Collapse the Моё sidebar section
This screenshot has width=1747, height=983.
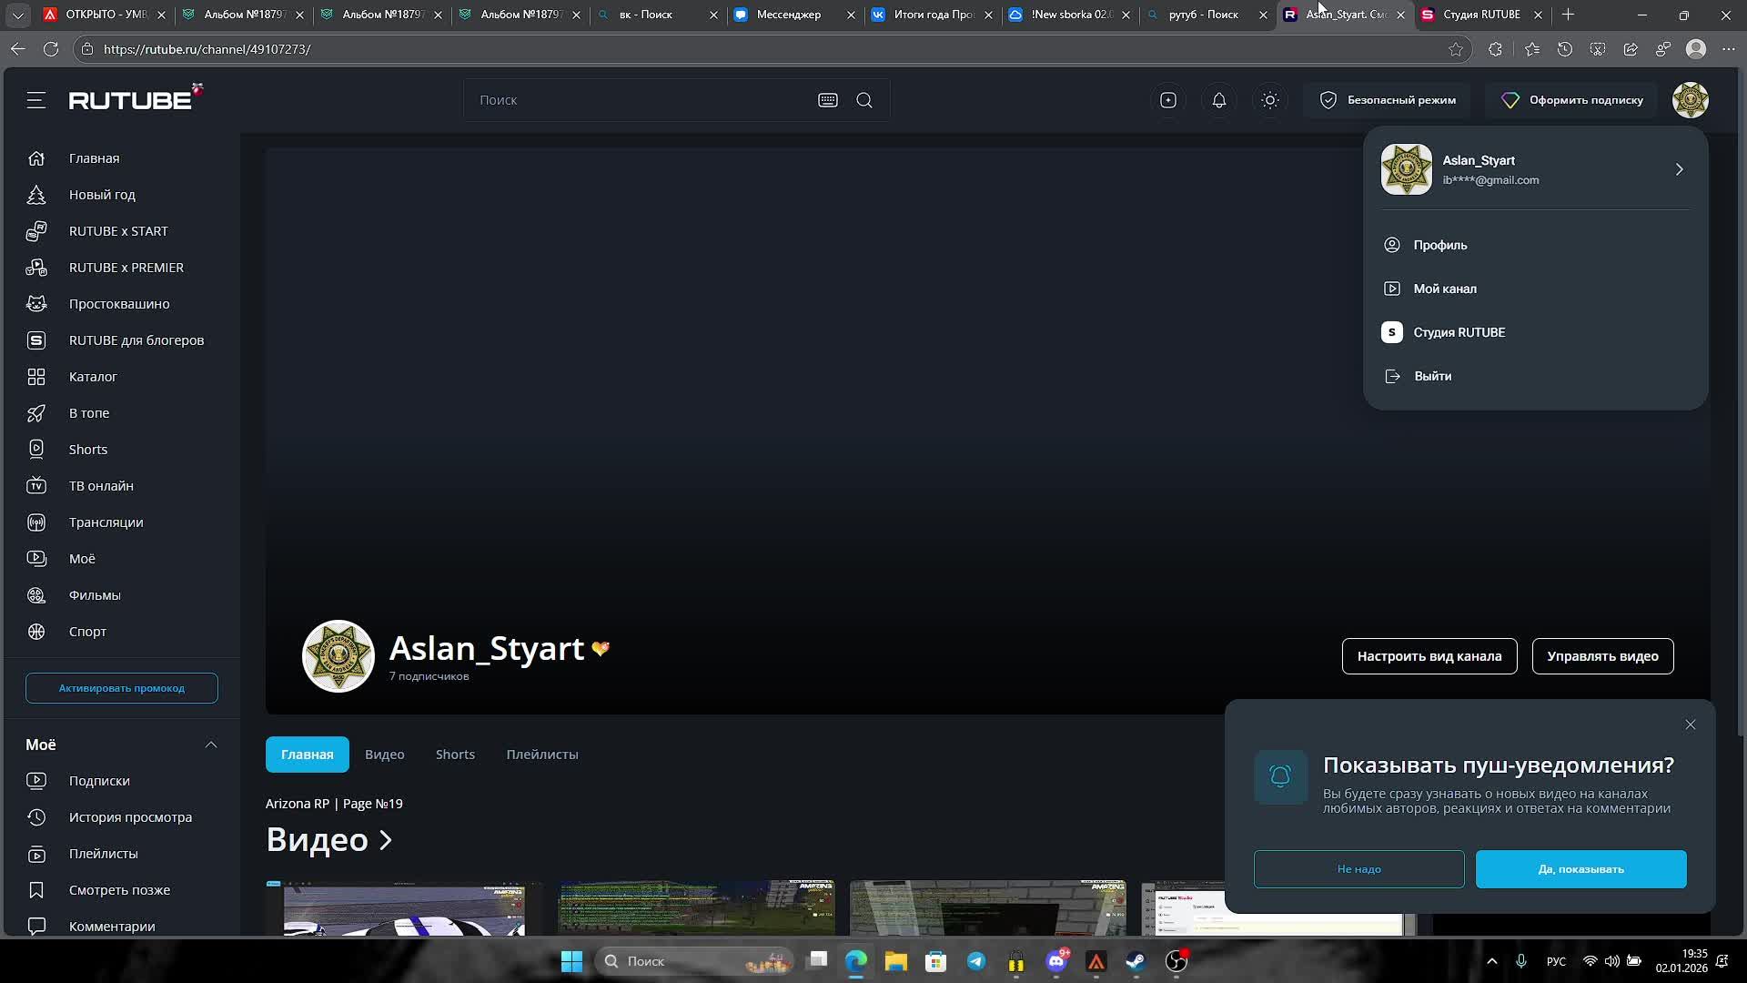(211, 745)
